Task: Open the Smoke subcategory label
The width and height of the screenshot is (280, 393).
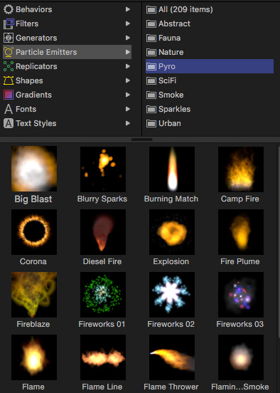Action: pos(171,95)
